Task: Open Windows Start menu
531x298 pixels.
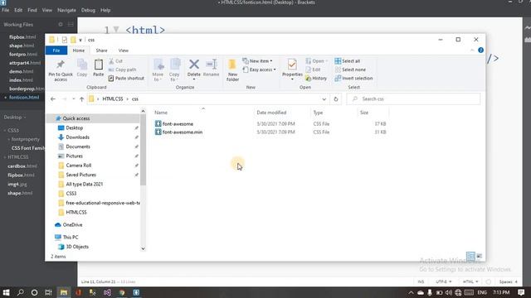Action: coord(6,292)
